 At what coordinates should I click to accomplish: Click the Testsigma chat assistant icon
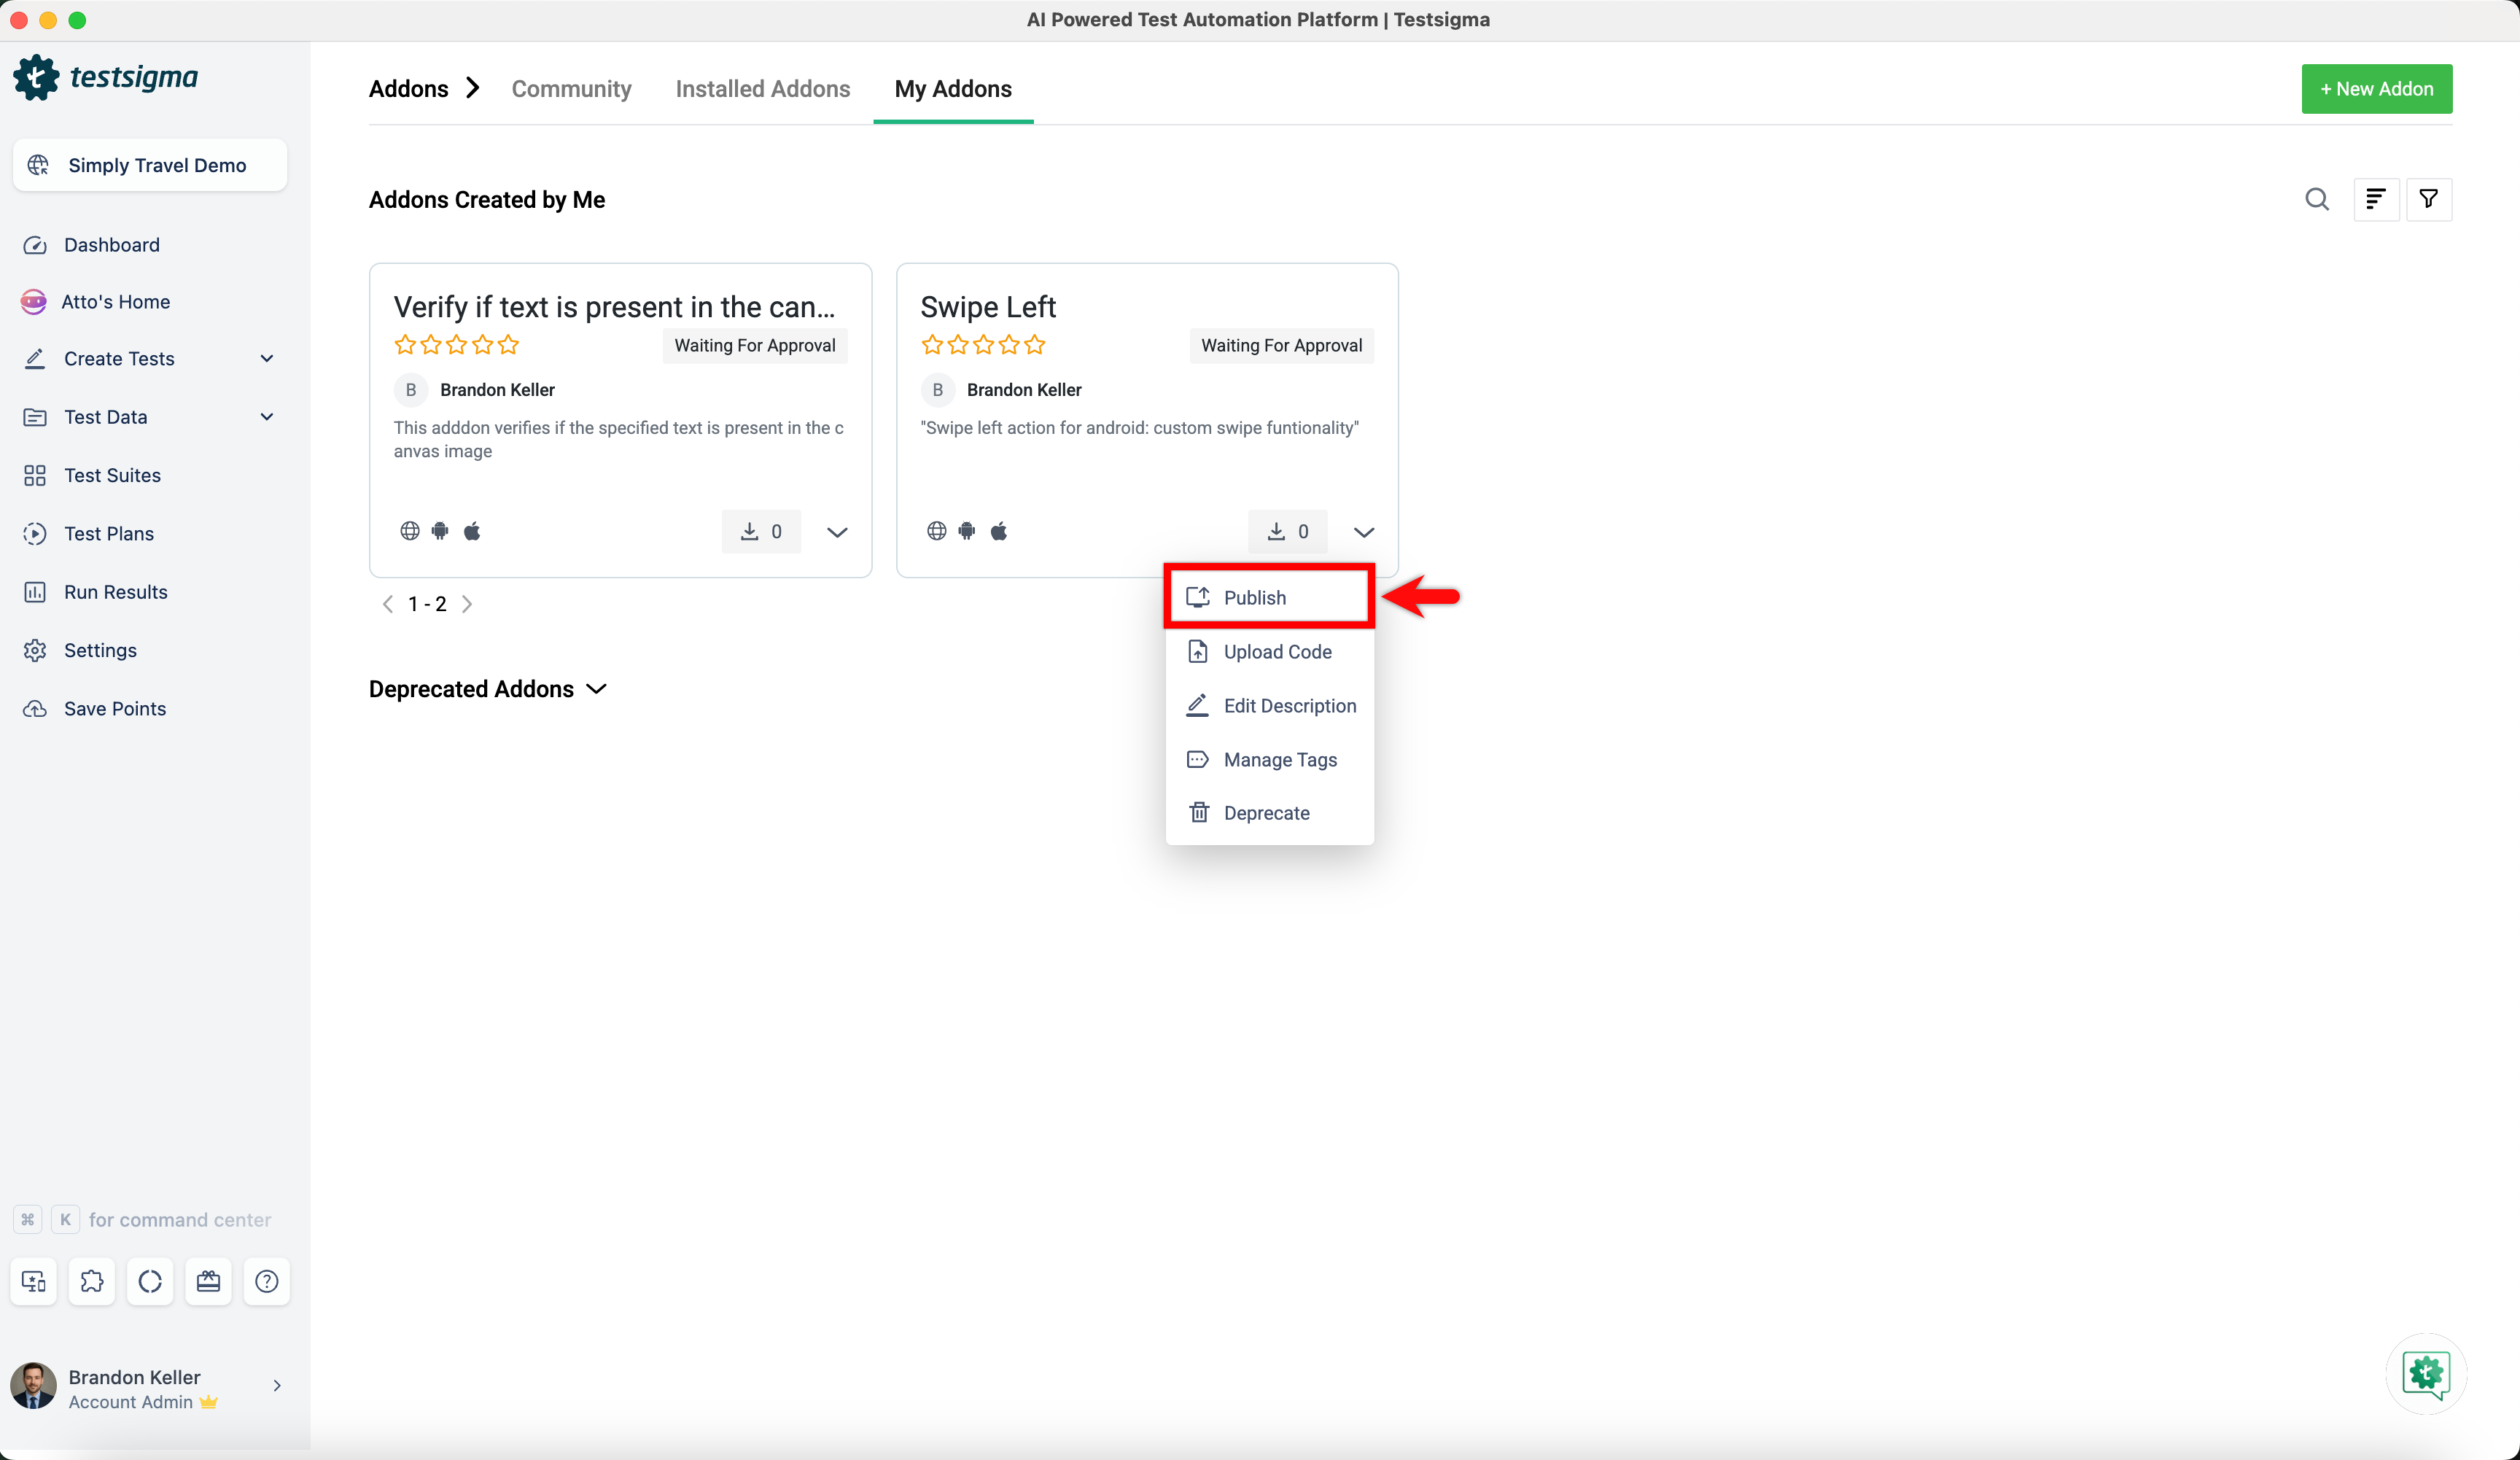click(2425, 1373)
